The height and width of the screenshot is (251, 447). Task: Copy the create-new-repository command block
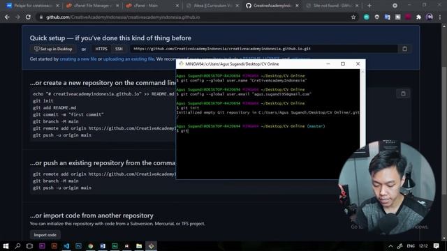403,93
